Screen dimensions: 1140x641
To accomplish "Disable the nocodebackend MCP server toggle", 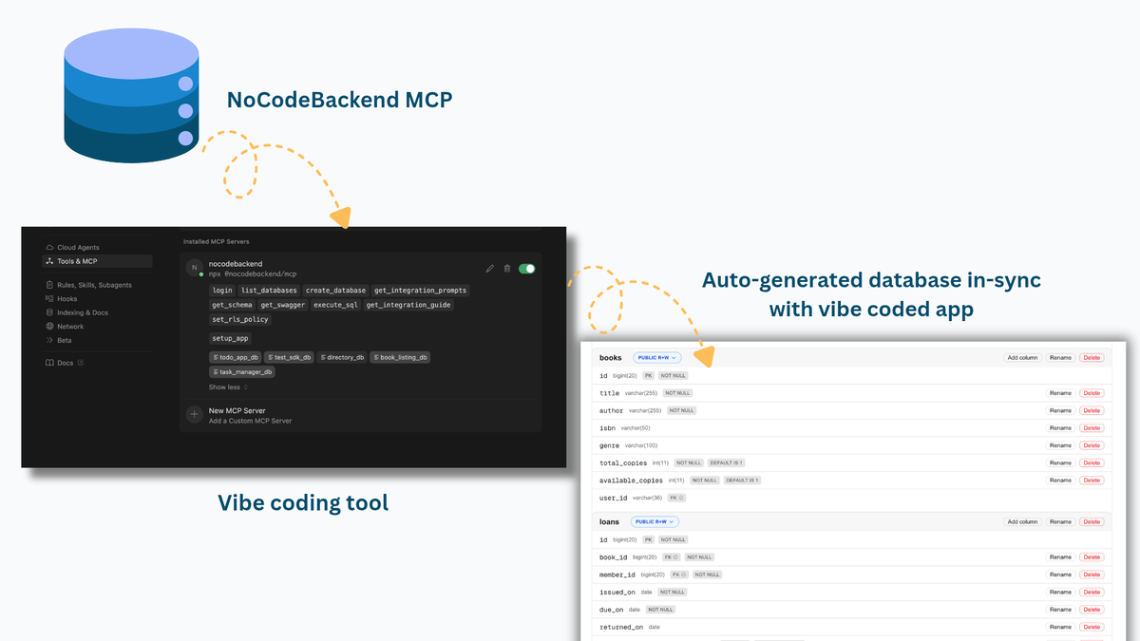I will click(x=526, y=269).
